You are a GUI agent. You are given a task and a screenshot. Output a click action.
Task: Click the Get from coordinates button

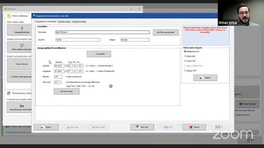point(165,32)
